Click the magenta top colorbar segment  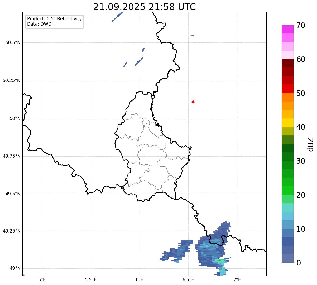coord(288,29)
